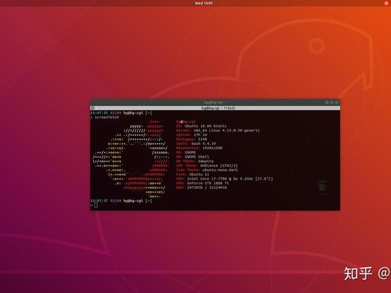This screenshot has width=391, height=293.
Task: Open the Terminator group icon in terminal titlebar
Action: pyautogui.click(x=92, y=108)
